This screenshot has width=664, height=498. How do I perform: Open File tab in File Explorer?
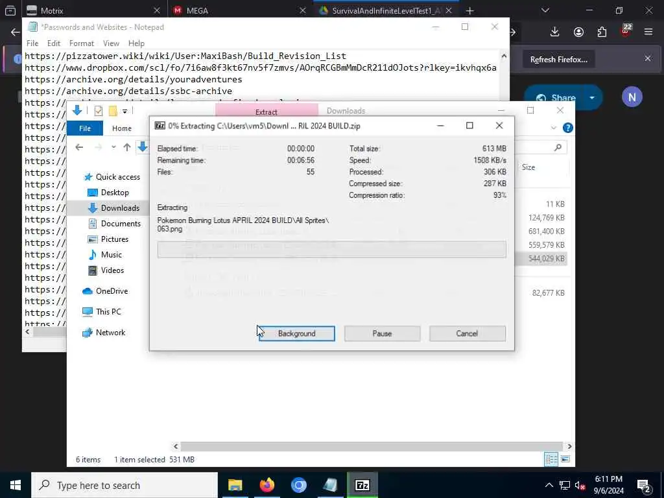(85, 128)
